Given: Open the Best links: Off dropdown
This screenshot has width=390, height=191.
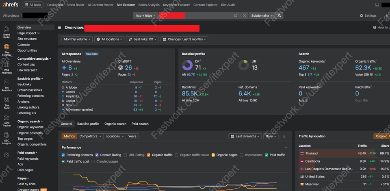Looking at the screenshot, I should [143, 39].
